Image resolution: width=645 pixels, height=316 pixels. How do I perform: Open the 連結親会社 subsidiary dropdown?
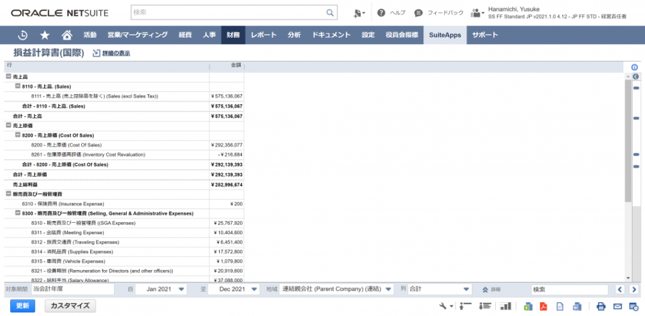[387, 290]
